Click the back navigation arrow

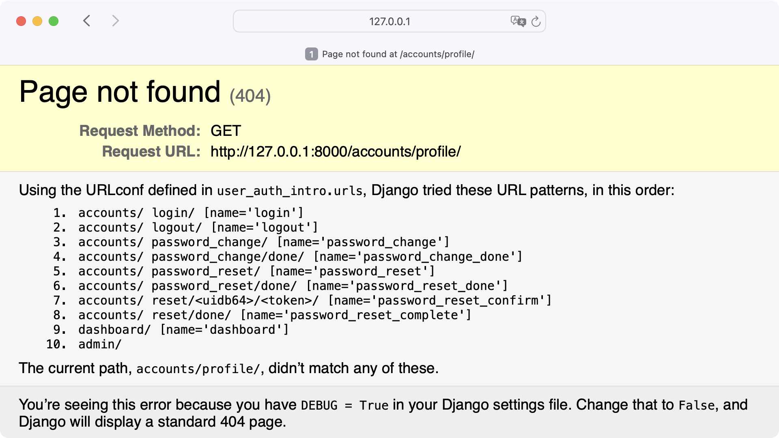click(86, 21)
